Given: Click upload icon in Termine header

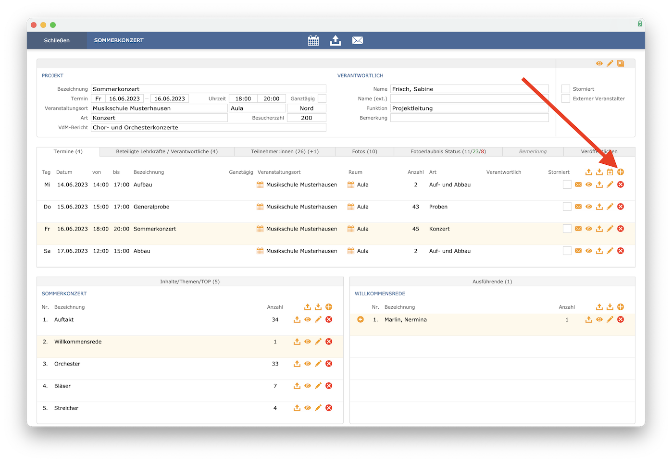Looking at the screenshot, I should pos(589,172).
